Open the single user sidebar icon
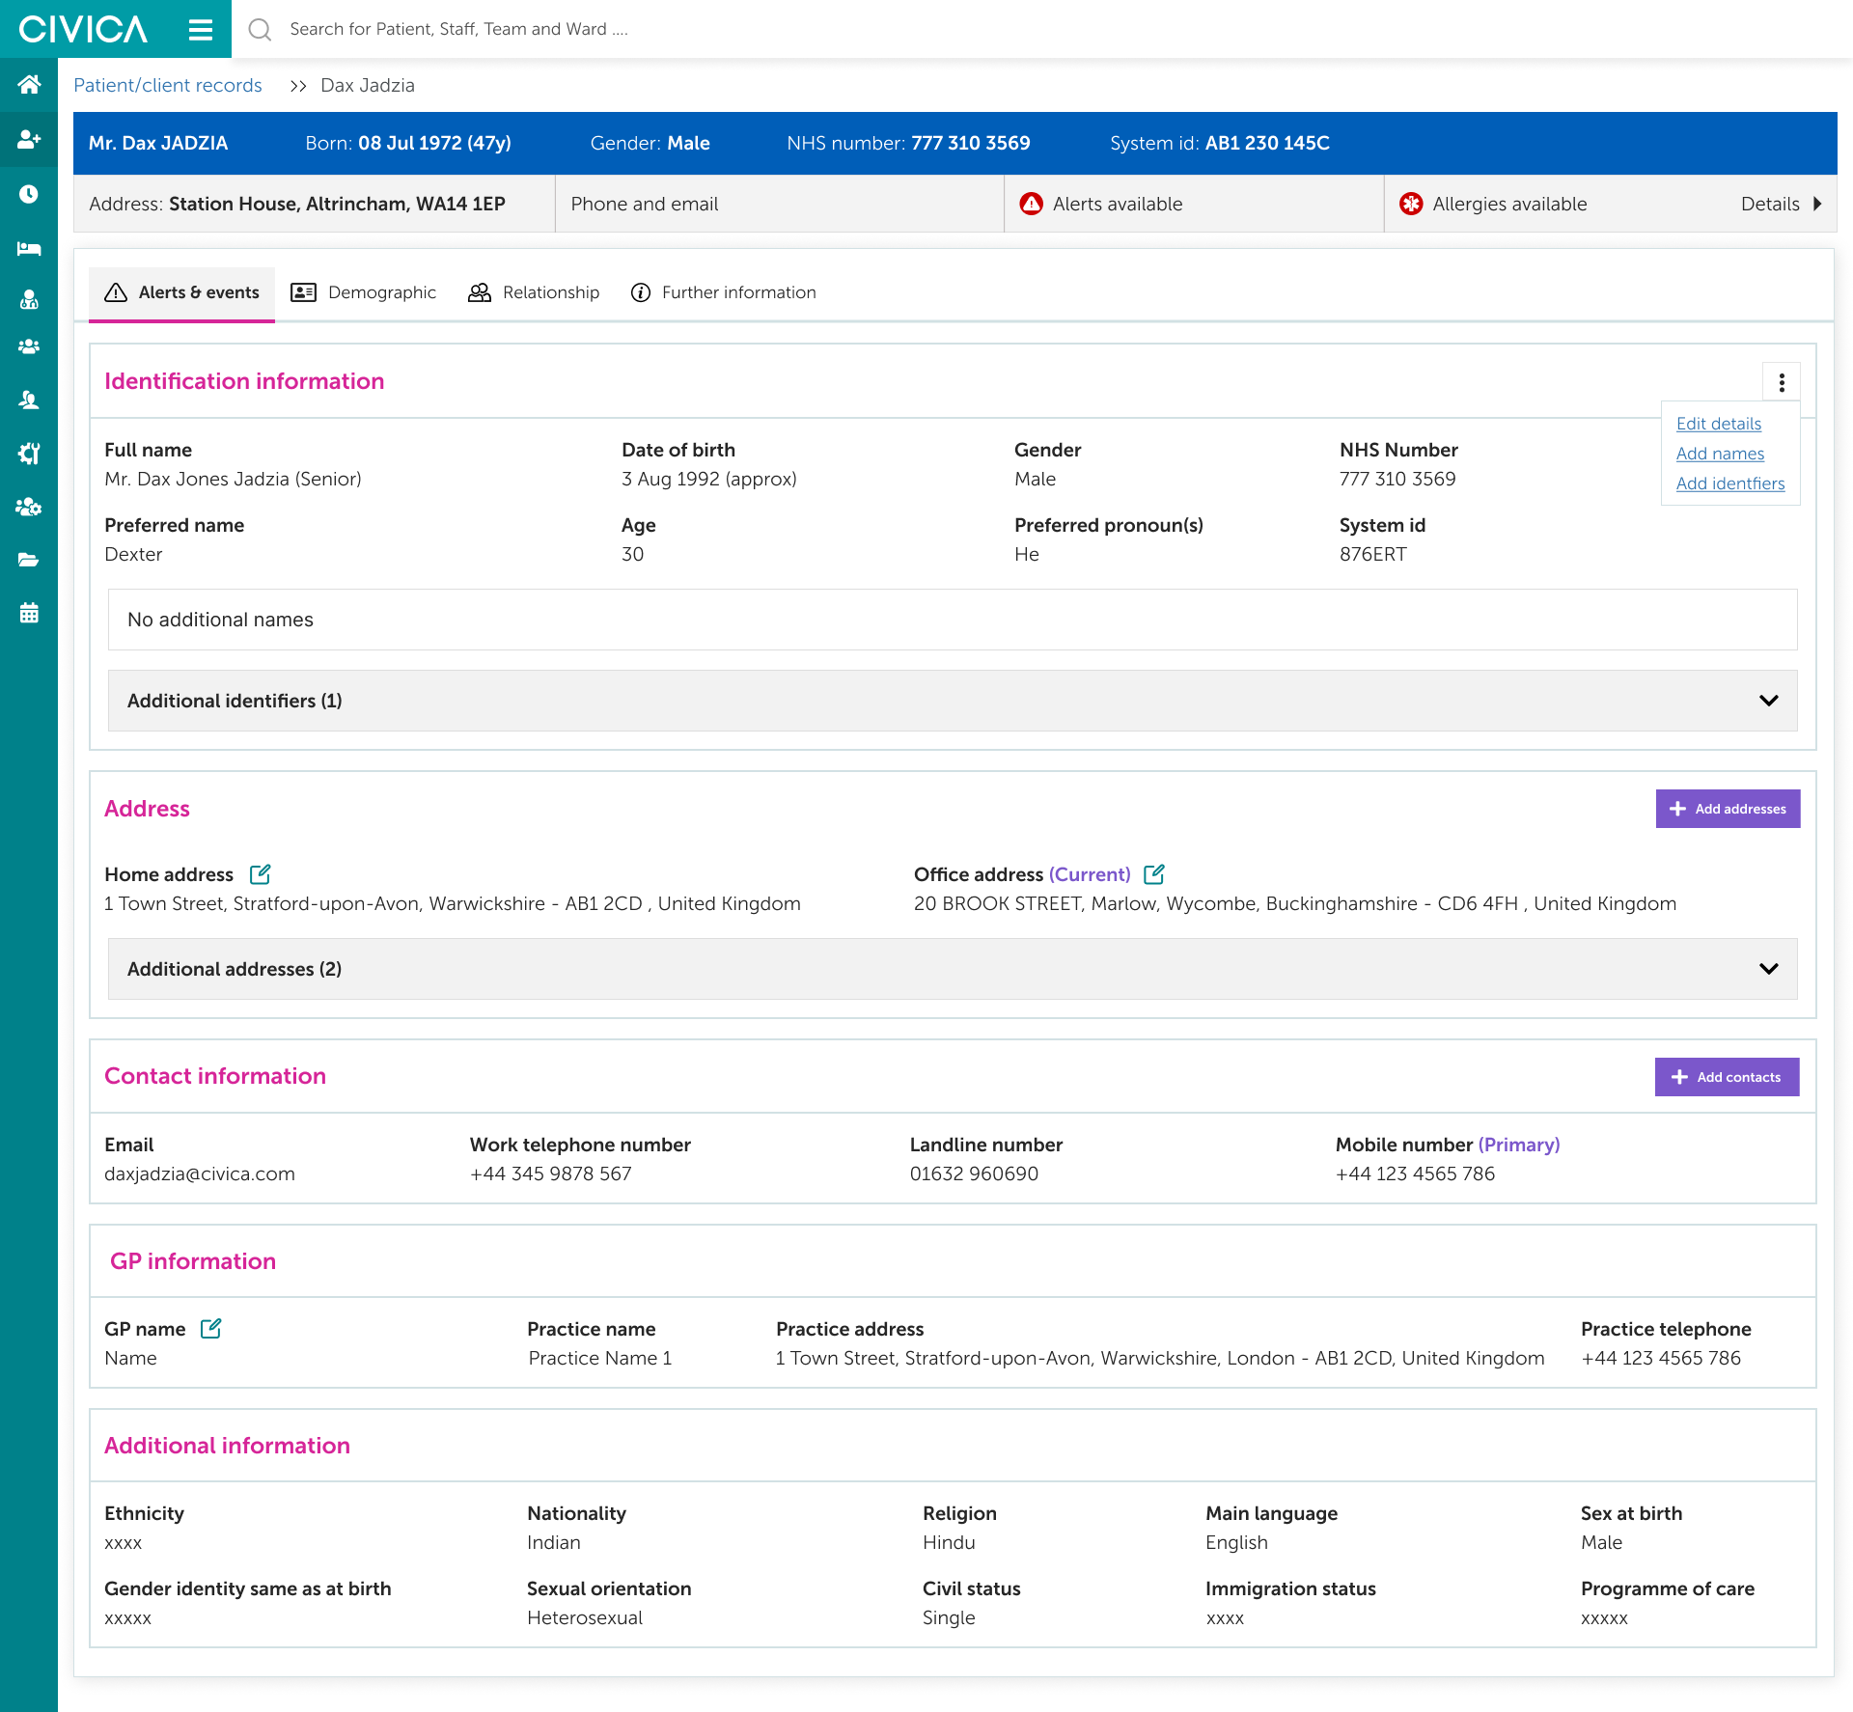1853x1712 pixels. 29,400
